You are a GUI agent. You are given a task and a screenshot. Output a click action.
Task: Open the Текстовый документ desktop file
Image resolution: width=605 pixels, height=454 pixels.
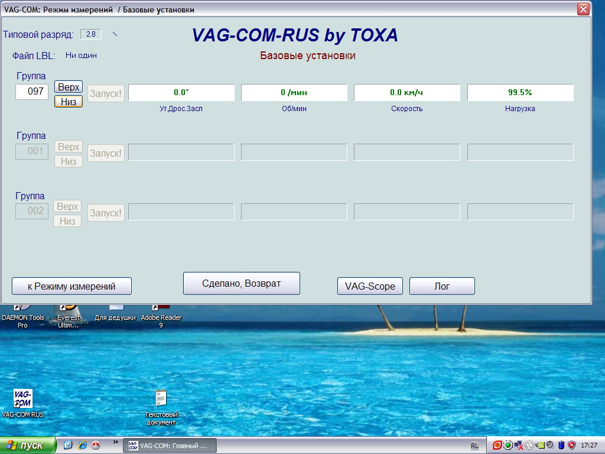click(x=161, y=400)
